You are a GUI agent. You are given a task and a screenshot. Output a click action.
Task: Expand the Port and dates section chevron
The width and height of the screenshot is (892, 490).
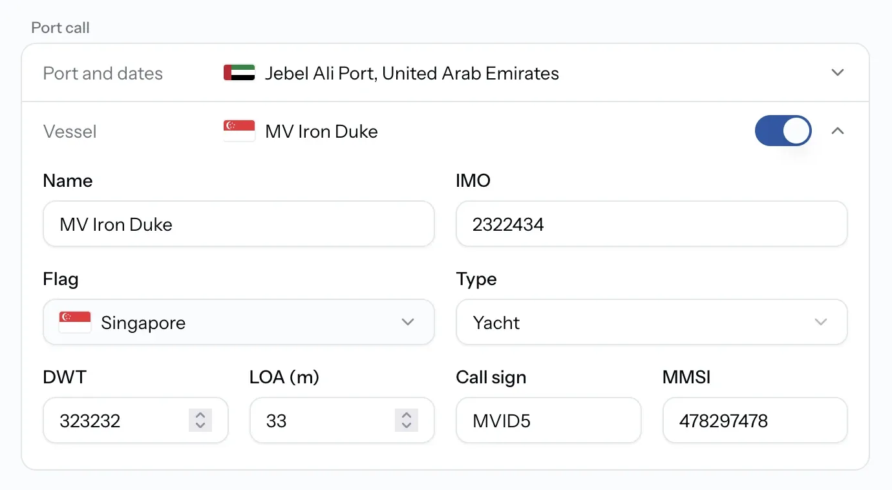[838, 72]
